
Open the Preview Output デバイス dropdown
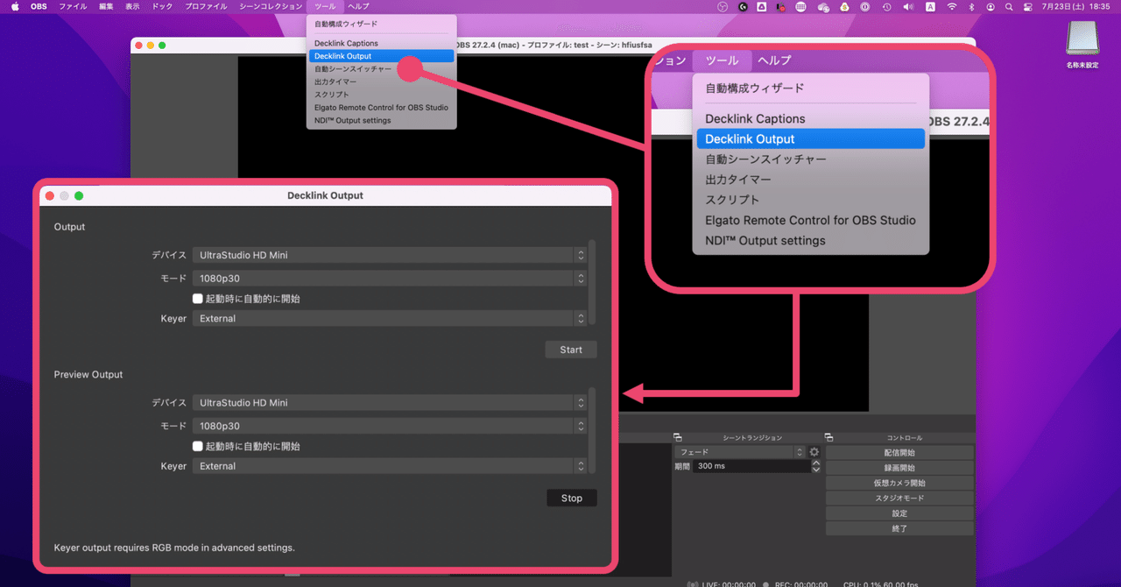(x=389, y=403)
